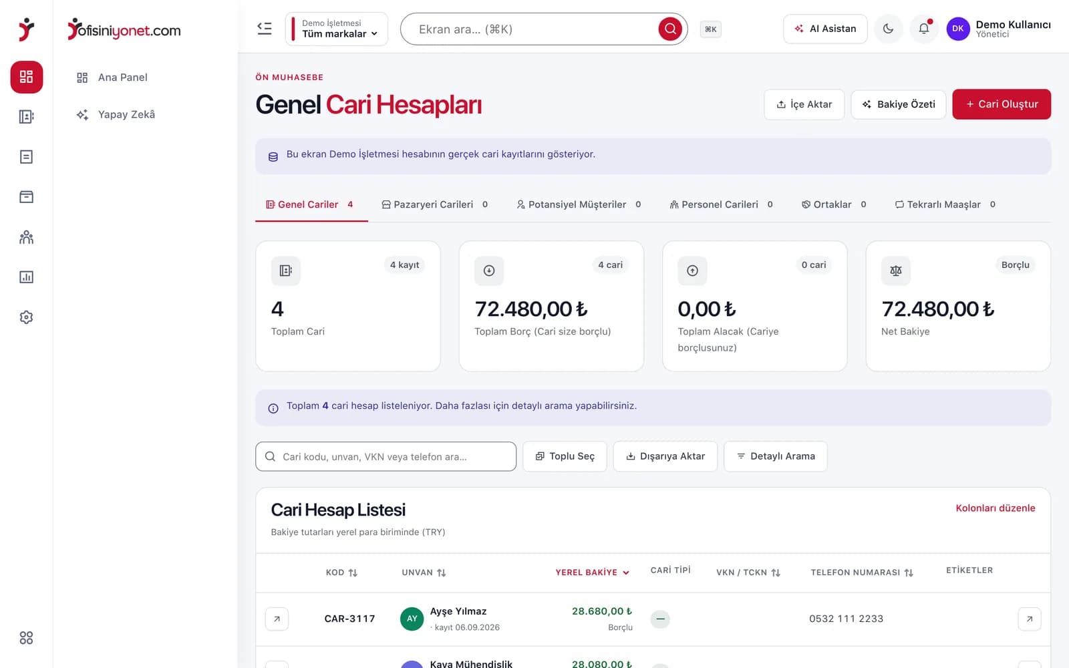Open the document list icon in sidebar

tap(27, 157)
